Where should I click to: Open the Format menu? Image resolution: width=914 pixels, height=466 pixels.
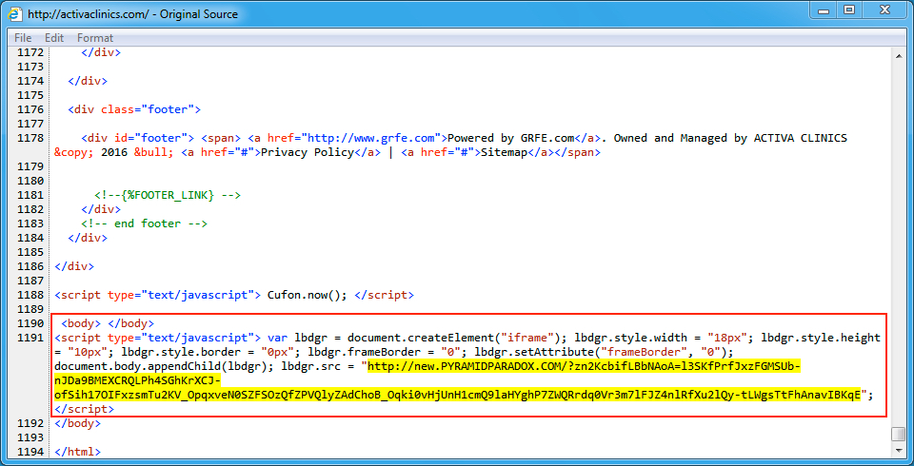click(x=95, y=38)
